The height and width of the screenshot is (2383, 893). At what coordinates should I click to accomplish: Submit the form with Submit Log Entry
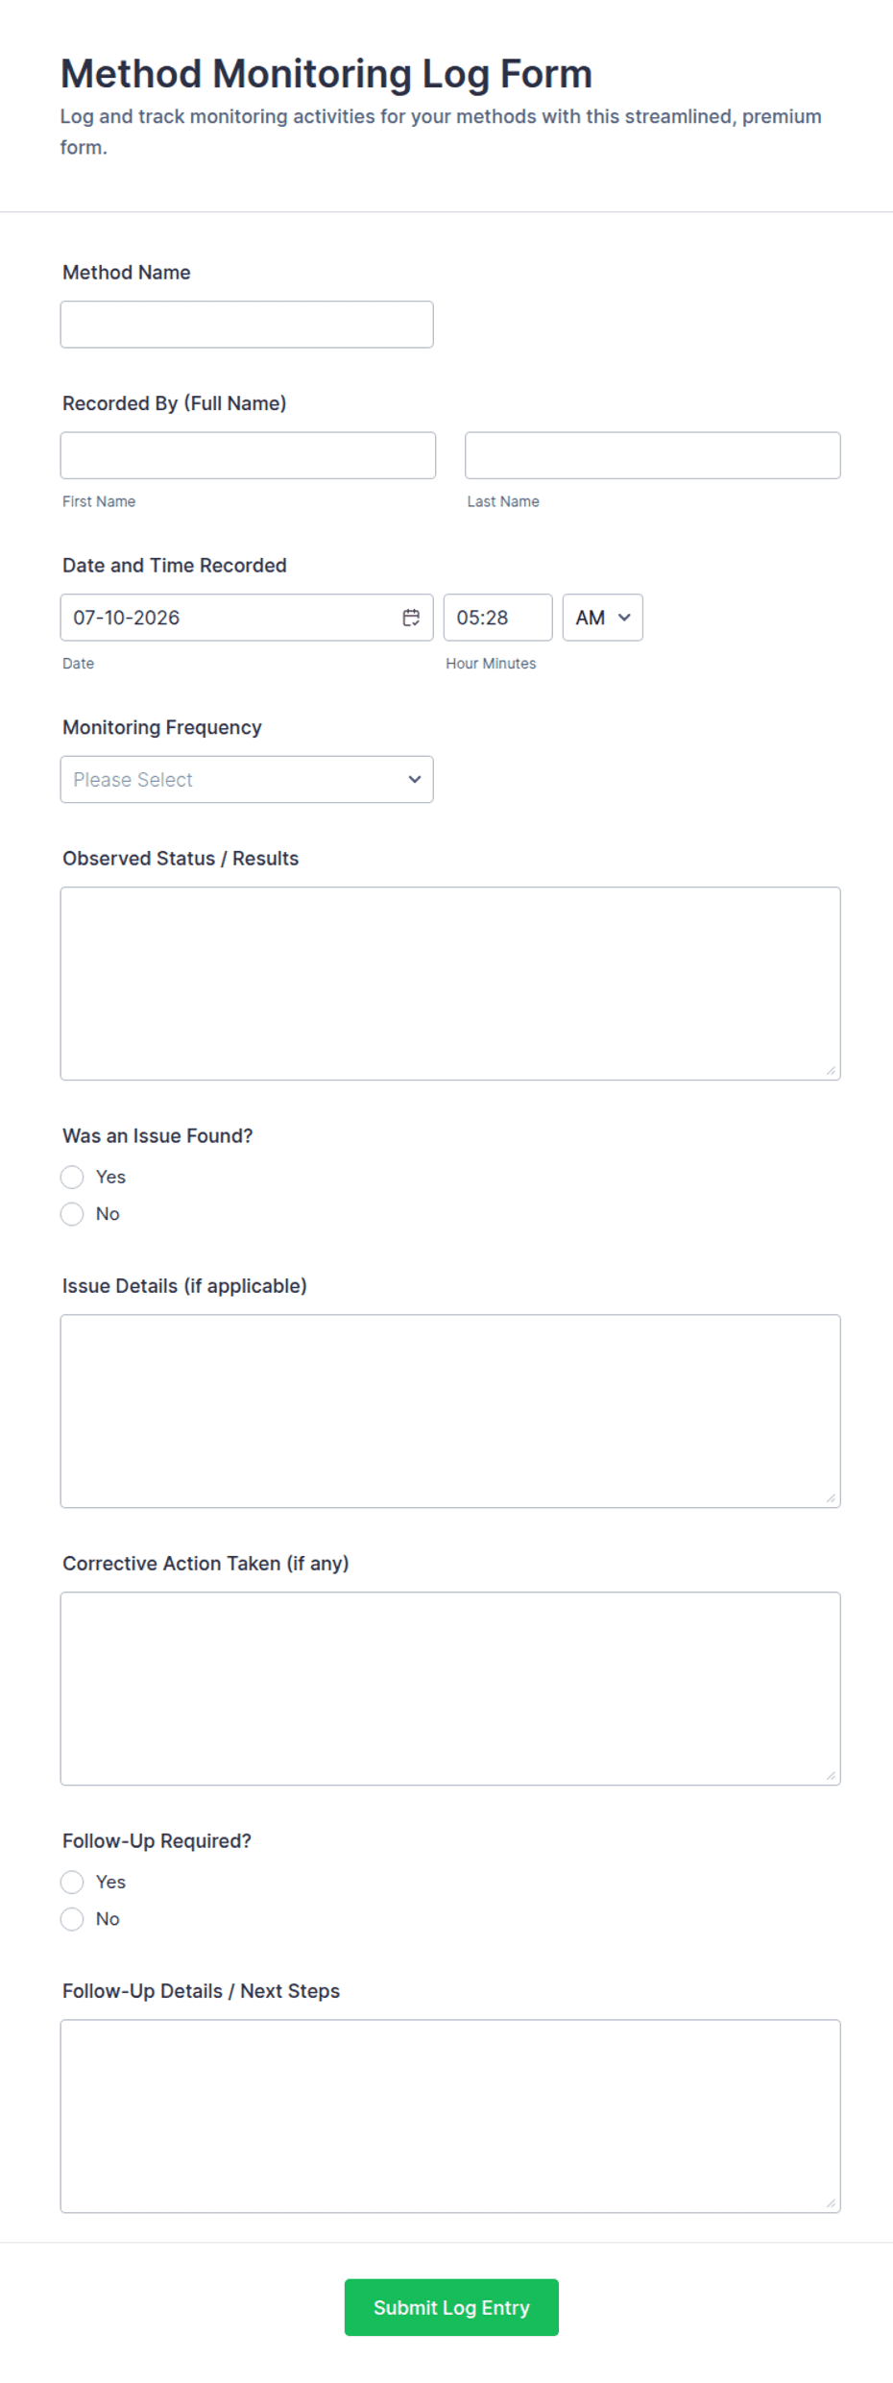pyautogui.click(x=451, y=2307)
